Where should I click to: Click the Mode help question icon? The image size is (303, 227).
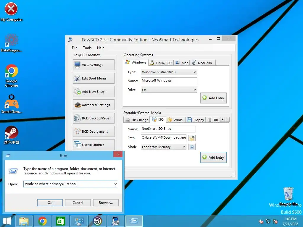point(192,147)
